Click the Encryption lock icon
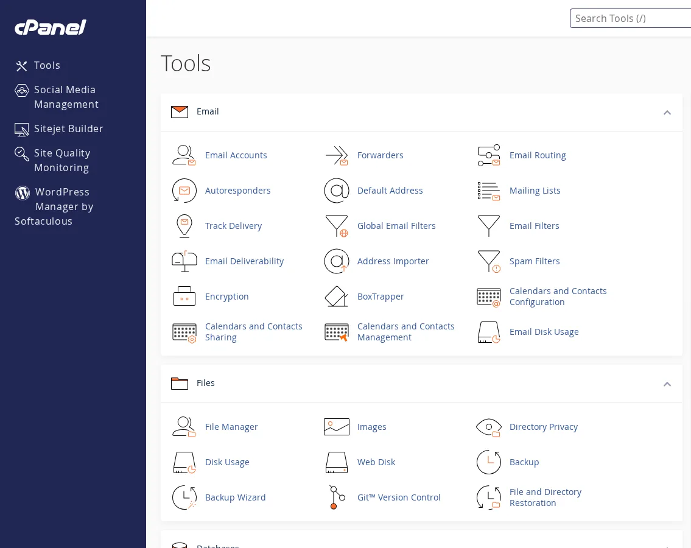This screenshot has width=691, height=548. tap(184, 297)
